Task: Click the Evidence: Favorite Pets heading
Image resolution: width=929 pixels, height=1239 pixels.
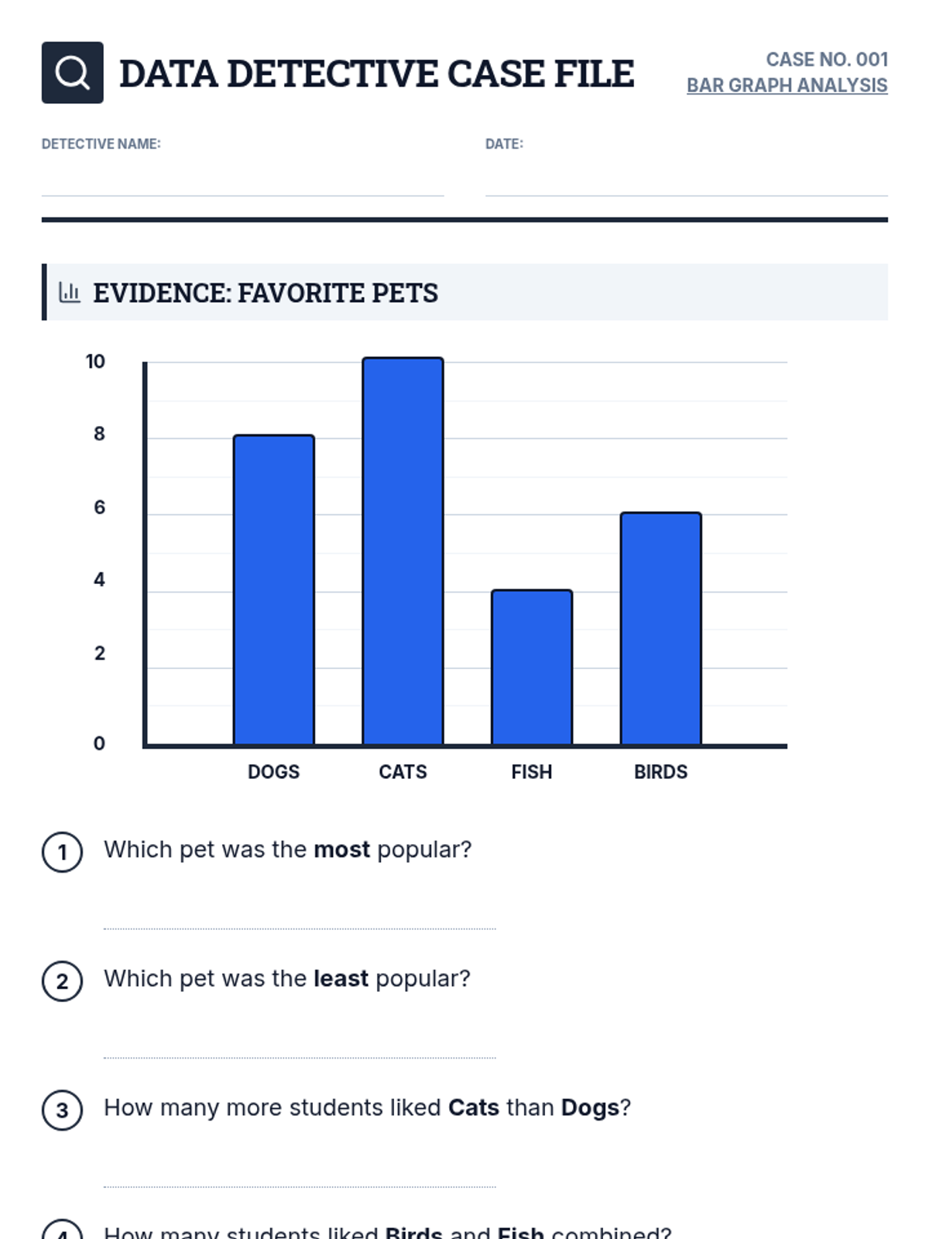Action: tap(266, 293)
